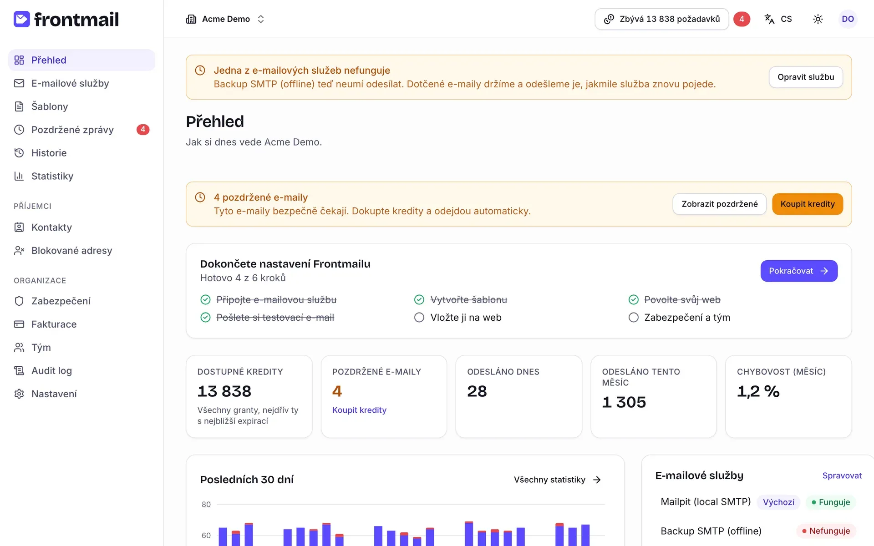Click the Backup SMTP (offline) service row
The height and width of the screenshot is (546, 874).
(x=758, y=531)
